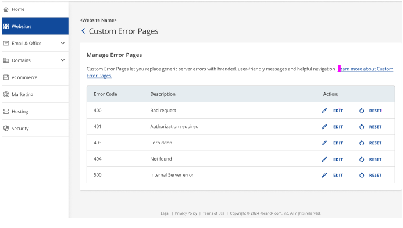Screen dimensions: 403x228
Task: Select Websites in the sidebar
Action: click(x=35, y=26)
